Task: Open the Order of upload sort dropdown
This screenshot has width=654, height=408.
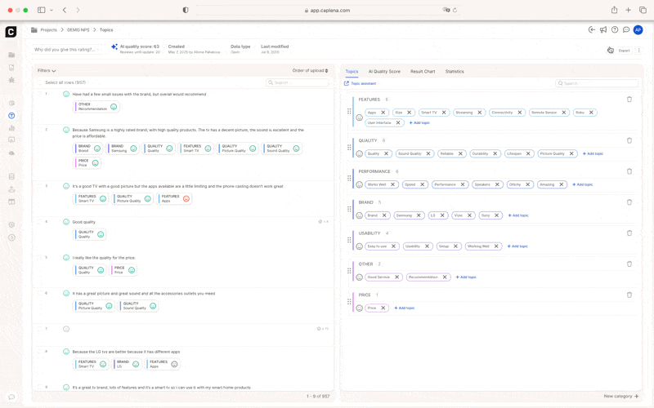Action: tap(310, 71)
